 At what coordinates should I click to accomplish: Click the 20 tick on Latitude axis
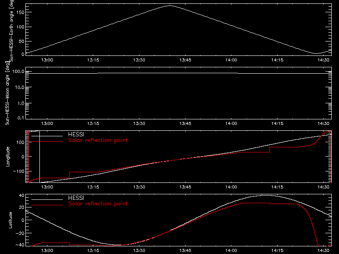coord(22,207)
